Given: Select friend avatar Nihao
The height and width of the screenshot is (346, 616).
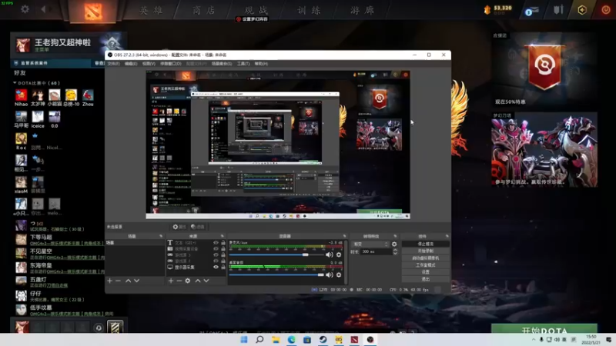Looking at the screenshot, I should point(22,95).
